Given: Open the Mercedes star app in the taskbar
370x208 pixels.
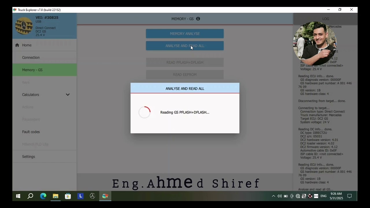Looking at the screenshot, I should pos(92,196).
